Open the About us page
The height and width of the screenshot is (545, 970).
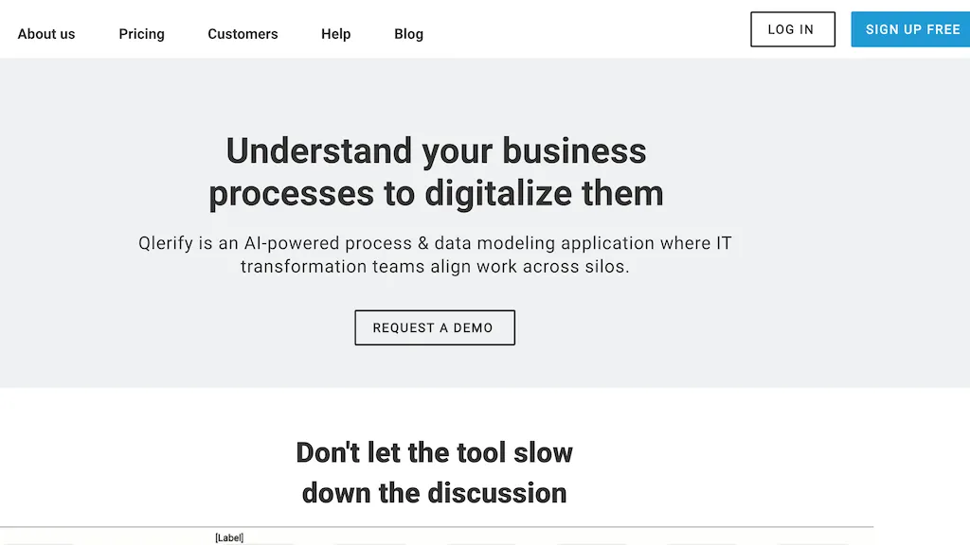46,34
